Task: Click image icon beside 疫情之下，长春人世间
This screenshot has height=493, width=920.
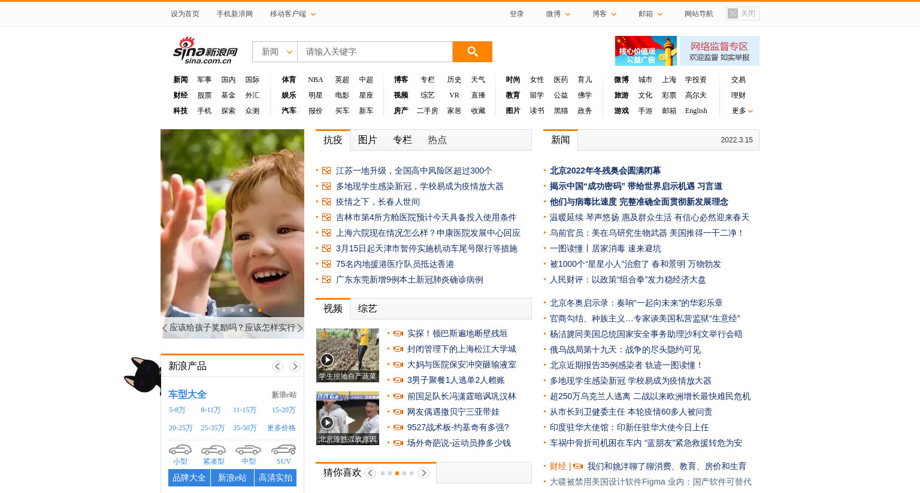Action: [326, 202]
